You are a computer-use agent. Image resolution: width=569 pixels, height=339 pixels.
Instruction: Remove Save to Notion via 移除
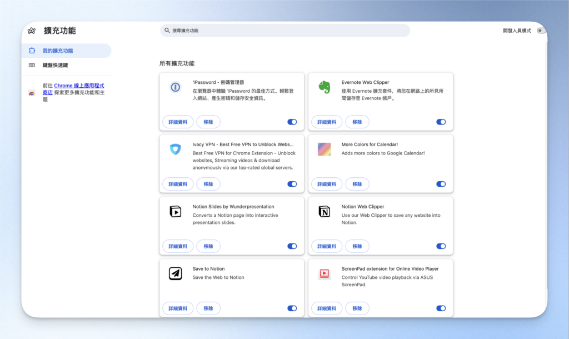click(208, 308)
